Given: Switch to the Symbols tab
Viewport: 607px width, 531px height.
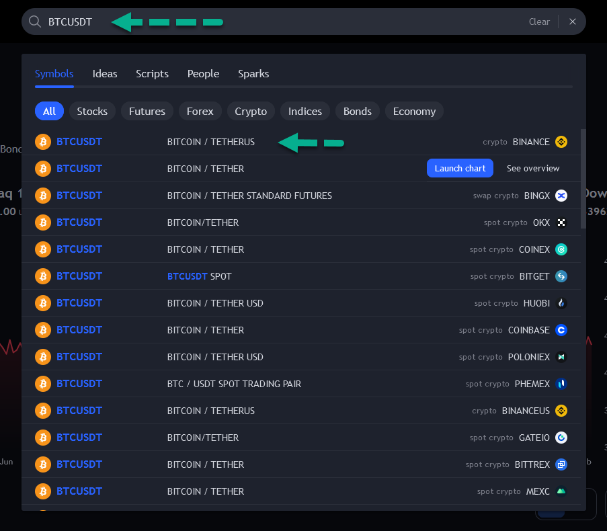Looking at the screenshot, I should click(54, 73).
